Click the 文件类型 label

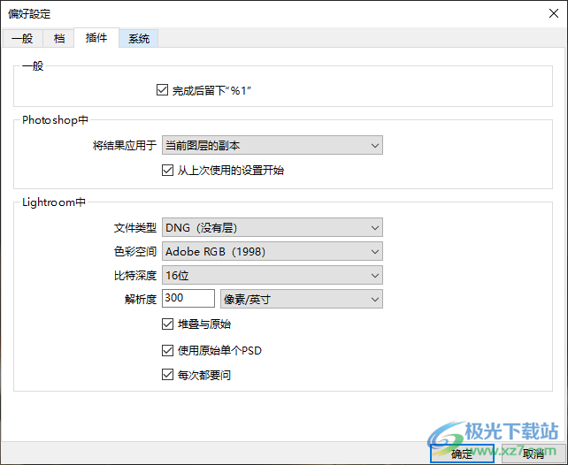[135, 227]
